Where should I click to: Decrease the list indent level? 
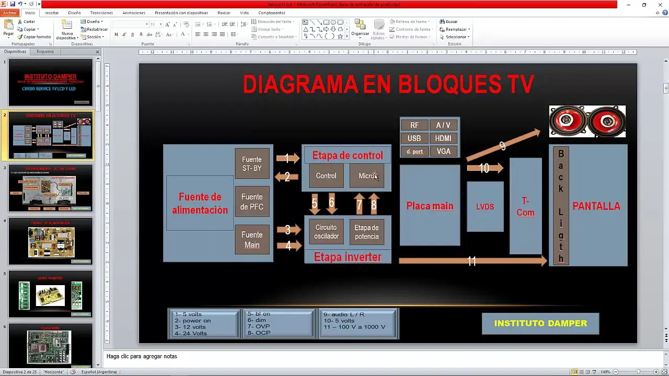[x=224, y=25]
